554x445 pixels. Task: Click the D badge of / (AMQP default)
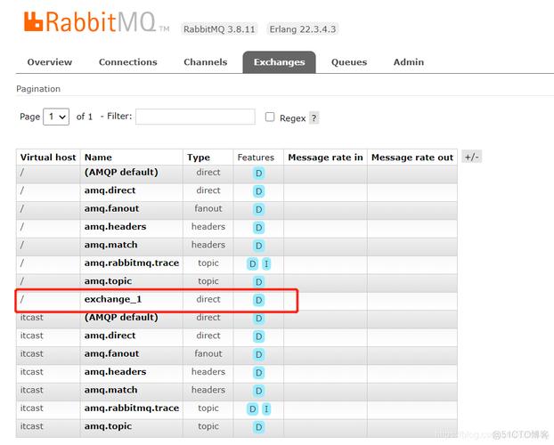[x=258, y=173]
